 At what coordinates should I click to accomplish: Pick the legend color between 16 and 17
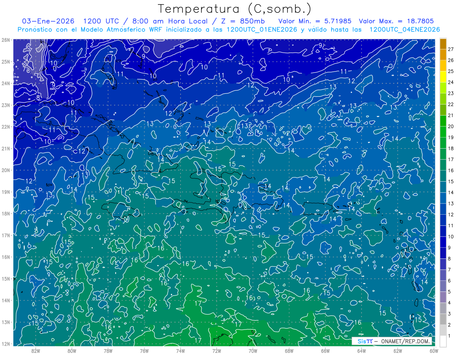click(443, 165)
